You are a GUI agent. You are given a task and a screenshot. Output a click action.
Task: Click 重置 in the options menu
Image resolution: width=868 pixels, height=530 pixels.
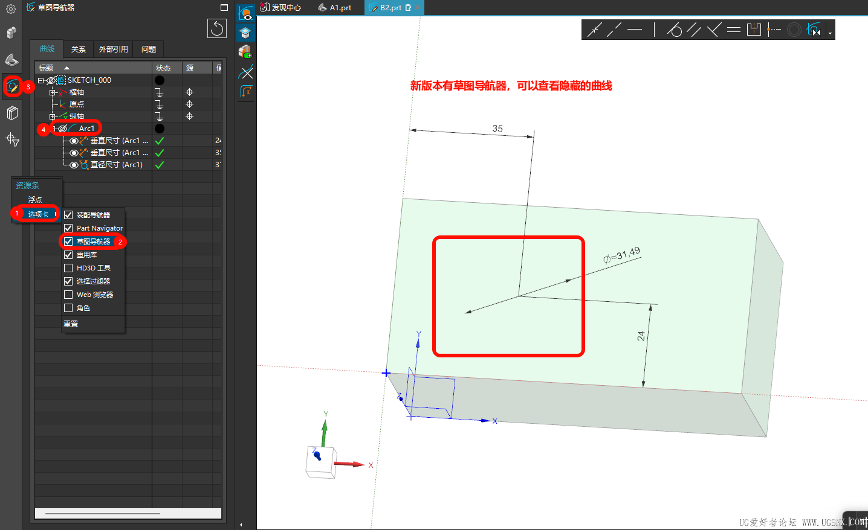click(71, 324)
